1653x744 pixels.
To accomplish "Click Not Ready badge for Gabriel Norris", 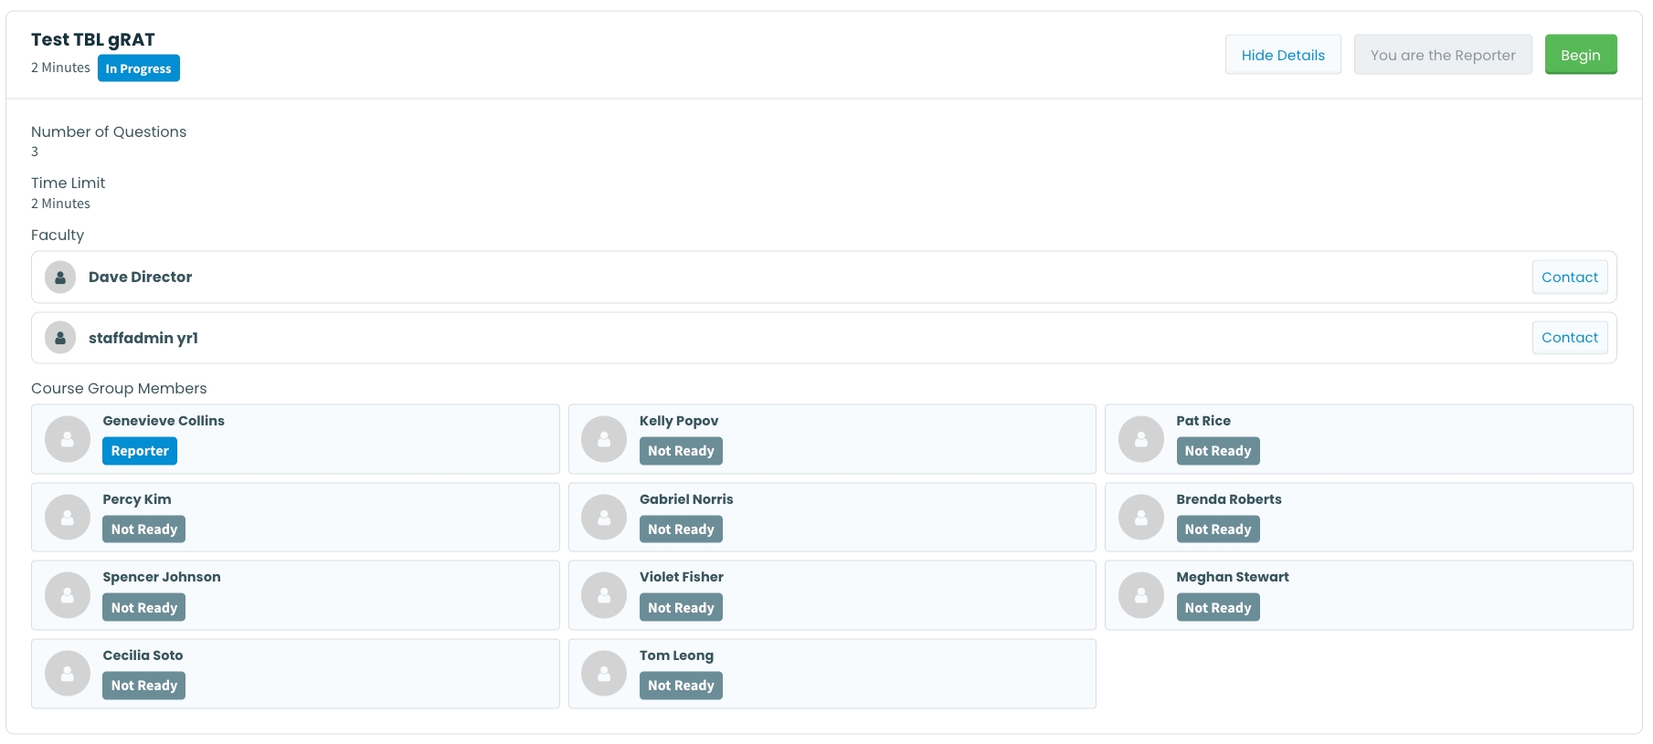I will pos(681,529).
